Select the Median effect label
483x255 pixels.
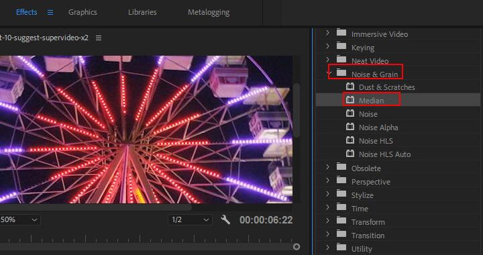point(371,101)
